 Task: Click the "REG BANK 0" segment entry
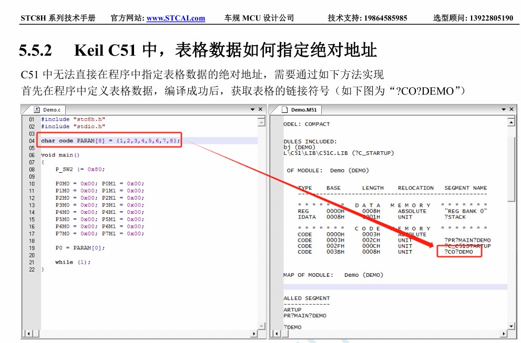pyautogui.click(x=466, y=211)
